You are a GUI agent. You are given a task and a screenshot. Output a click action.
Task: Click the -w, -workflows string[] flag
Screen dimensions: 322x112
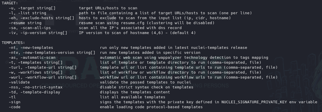pyautogui.click(x=36, y=72)
